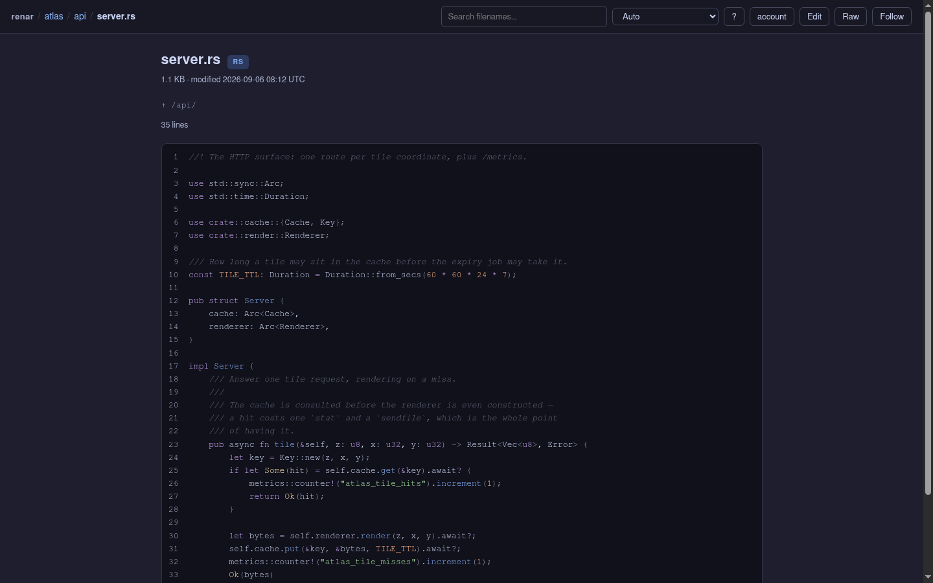Click 'pub struct Server {' on line 12
Viewport: 933px width, 583px height.
click(236, 301)
